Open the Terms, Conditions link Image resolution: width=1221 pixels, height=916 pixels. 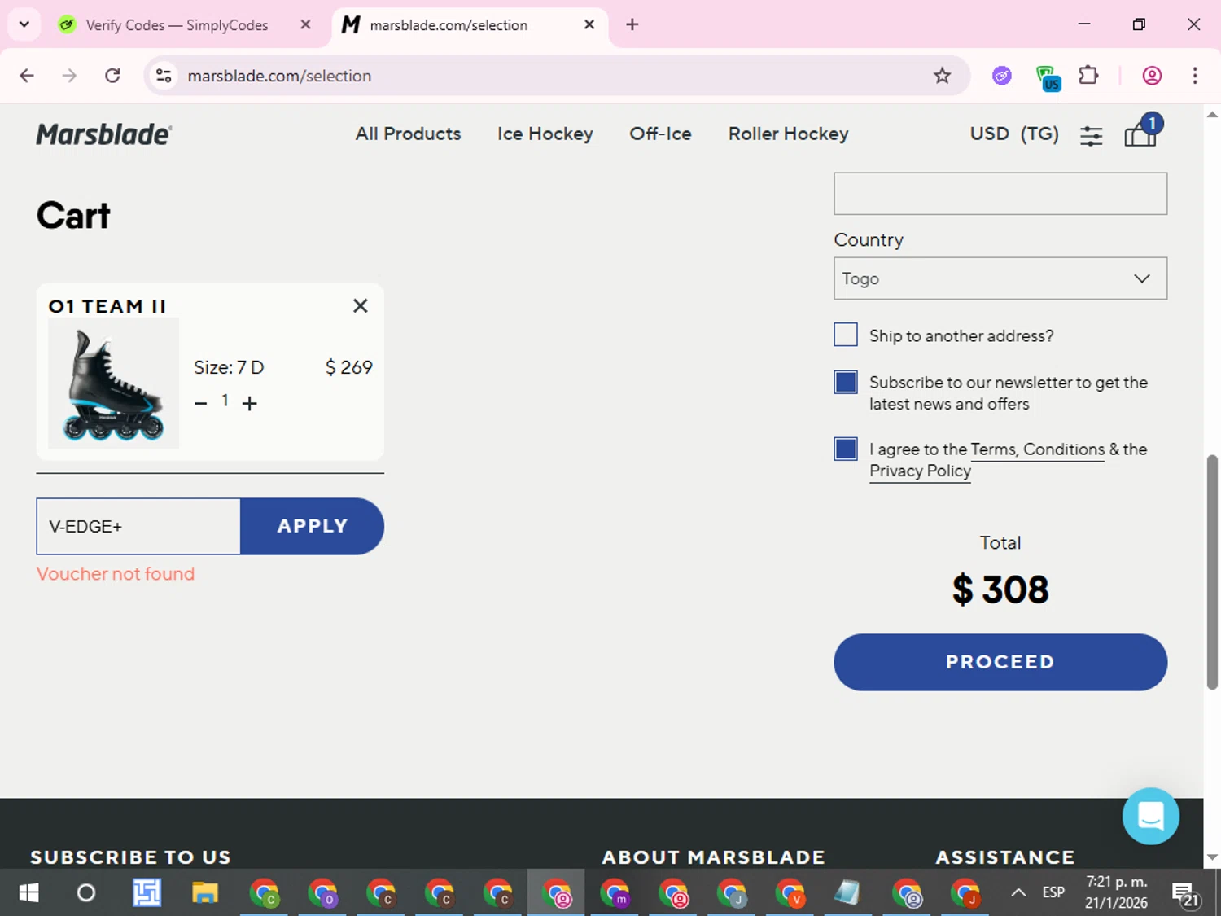[x=1037, y=449]
